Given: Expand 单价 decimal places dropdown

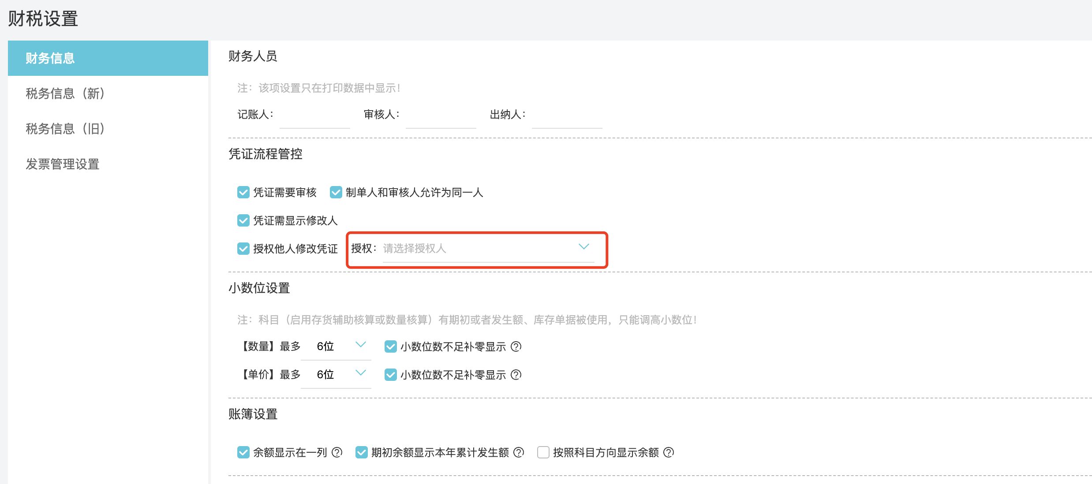Looking at the screenshot, I should (x=336, y=375).
